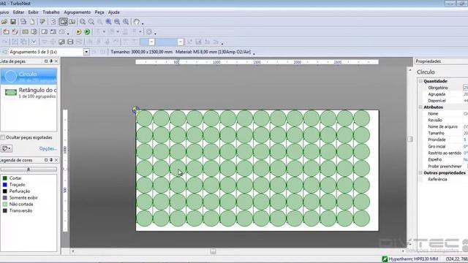Image resolution: width=468 pixels, height=263 pixels.
Task: Select the Retângulo part in list
Action: (x=29, y=93)
